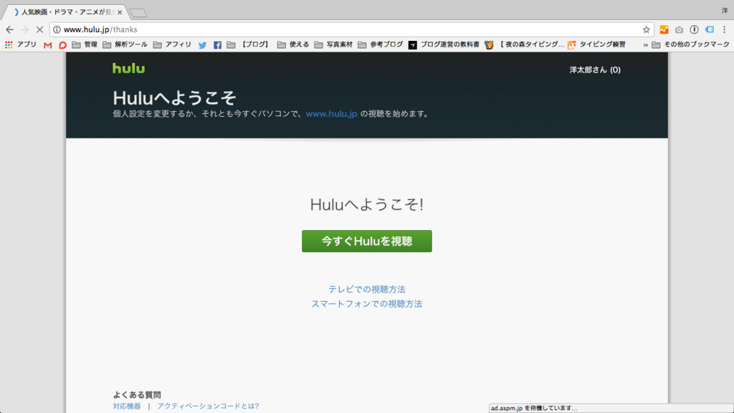Open the 写真素材 bookmark folder
The height and width of the screenshot is (413, 734).
pyautogui.click(x=333, y=44)
